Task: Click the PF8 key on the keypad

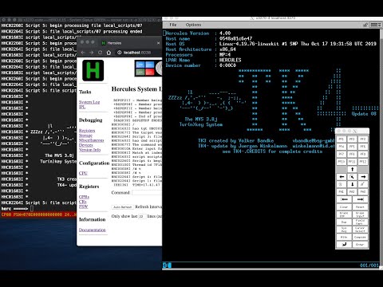Action: 352,154
